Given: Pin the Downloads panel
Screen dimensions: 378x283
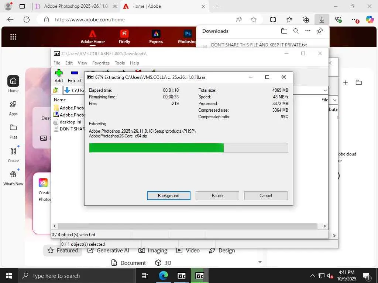Looking at the screenshot, I should pos(320,31).
